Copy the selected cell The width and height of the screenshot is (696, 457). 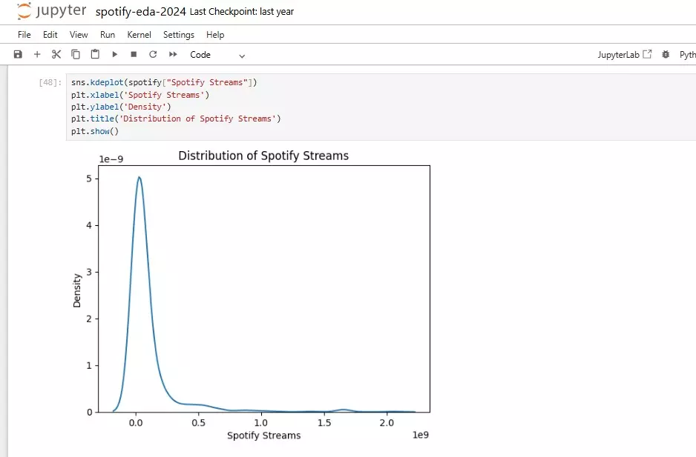point(75,54)
